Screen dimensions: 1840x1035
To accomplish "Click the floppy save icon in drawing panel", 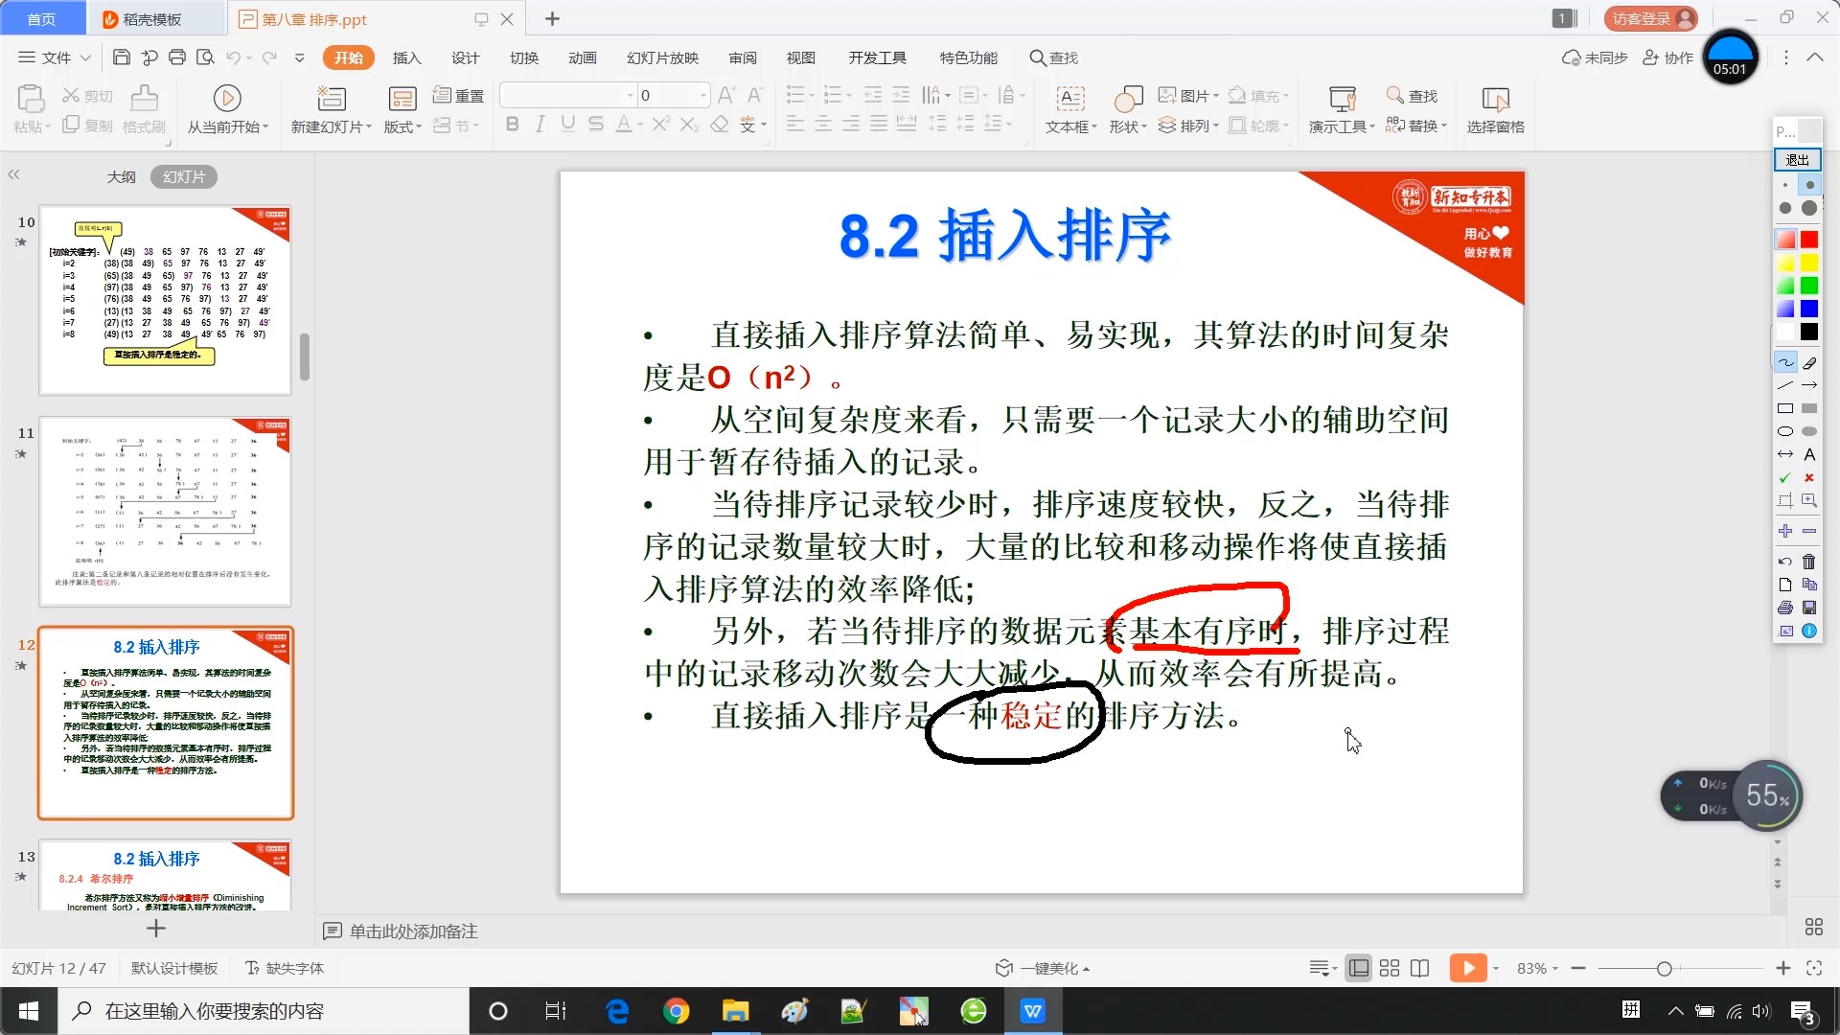I will 1808,608.
